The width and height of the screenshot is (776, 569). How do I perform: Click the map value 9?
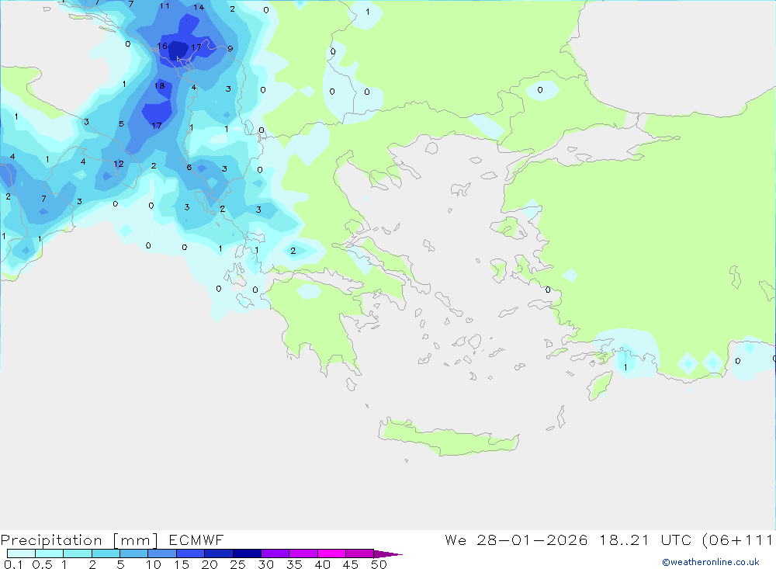coord(230,49)
